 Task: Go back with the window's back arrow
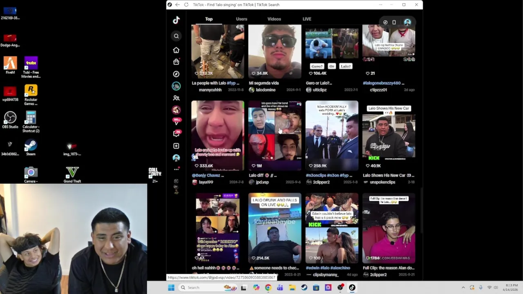pos(177,4)
